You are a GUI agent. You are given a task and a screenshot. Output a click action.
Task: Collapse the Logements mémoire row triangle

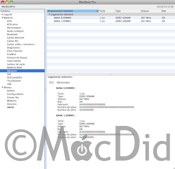[49, 14]
